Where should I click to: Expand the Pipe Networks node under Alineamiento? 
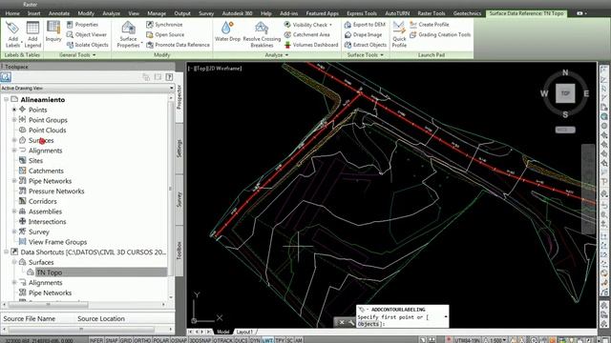pyautogui.click(x=14, y=181)
